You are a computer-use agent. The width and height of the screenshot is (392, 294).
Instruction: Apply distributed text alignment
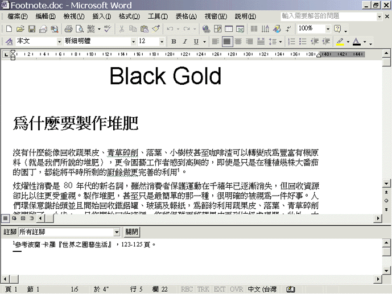261,41
